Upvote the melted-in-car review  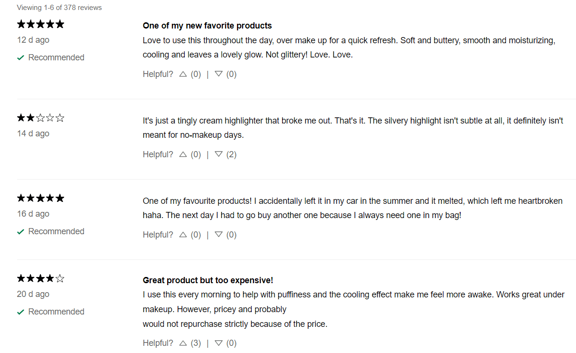click(183, 235)
